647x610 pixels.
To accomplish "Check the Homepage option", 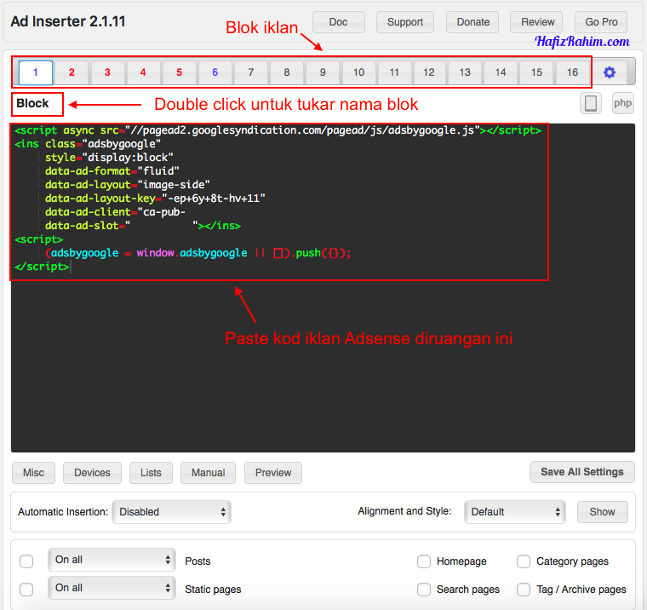I will coord(424,561).
